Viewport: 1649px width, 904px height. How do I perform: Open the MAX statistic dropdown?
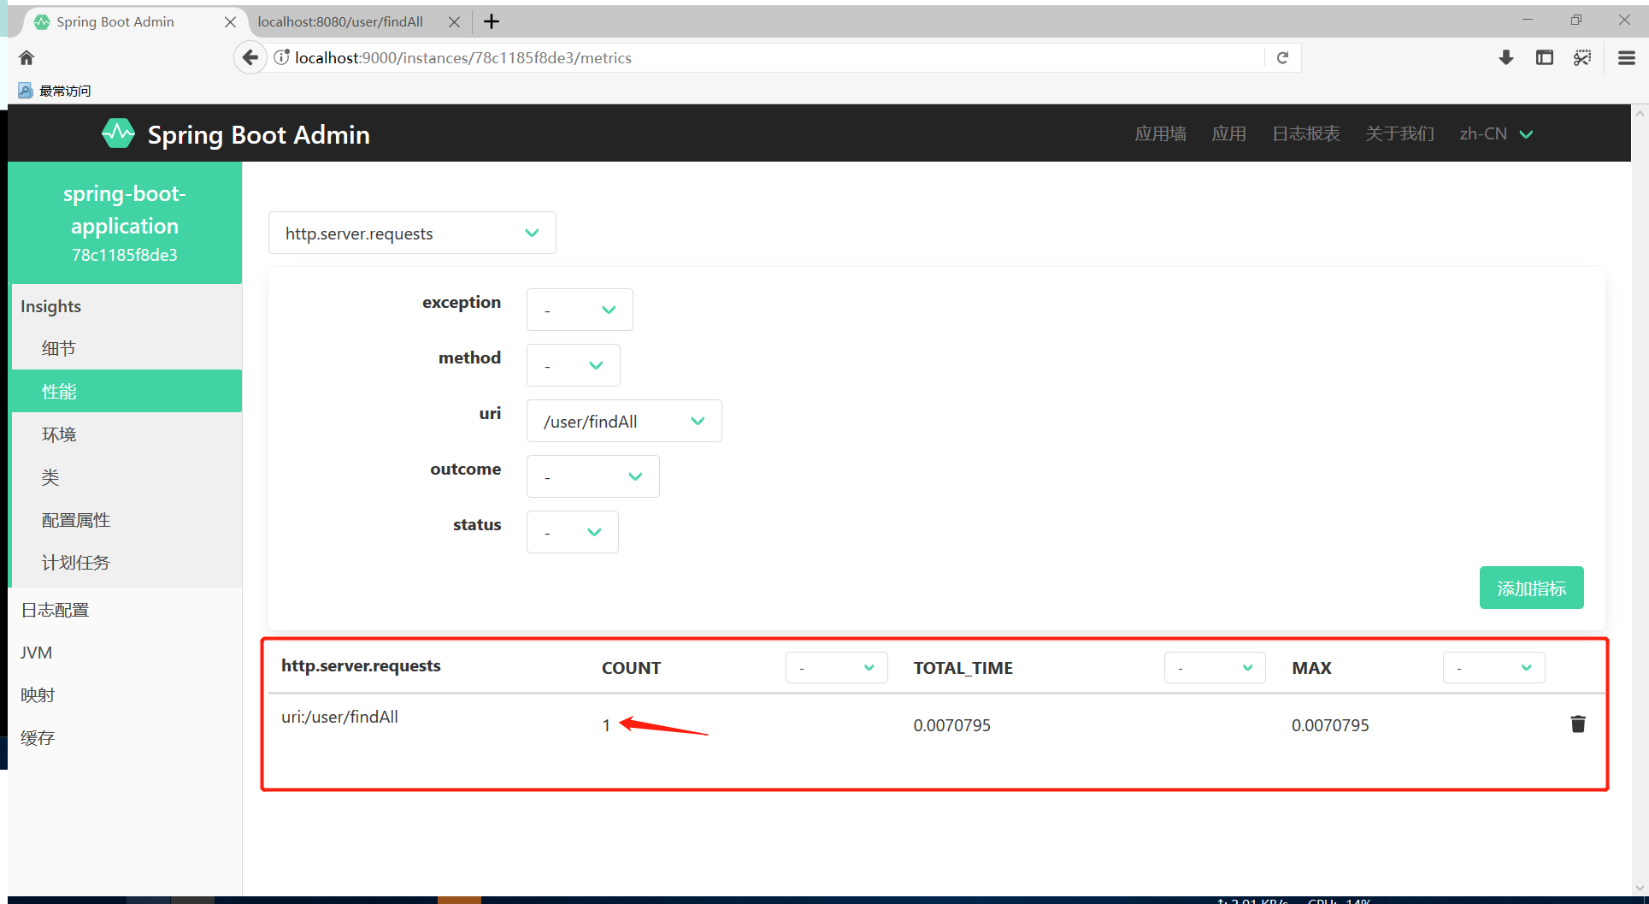pos(1493,667)
